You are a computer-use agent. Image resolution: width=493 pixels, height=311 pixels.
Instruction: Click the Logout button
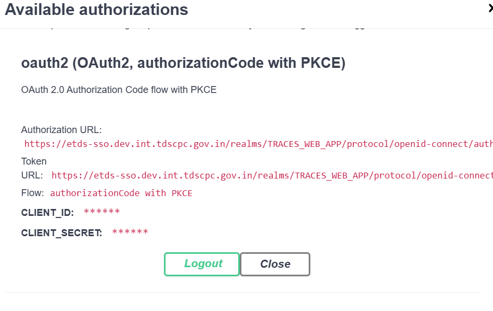tap(201, 264)
